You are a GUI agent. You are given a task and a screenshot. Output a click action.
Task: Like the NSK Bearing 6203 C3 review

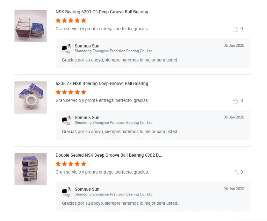[235, 29]
